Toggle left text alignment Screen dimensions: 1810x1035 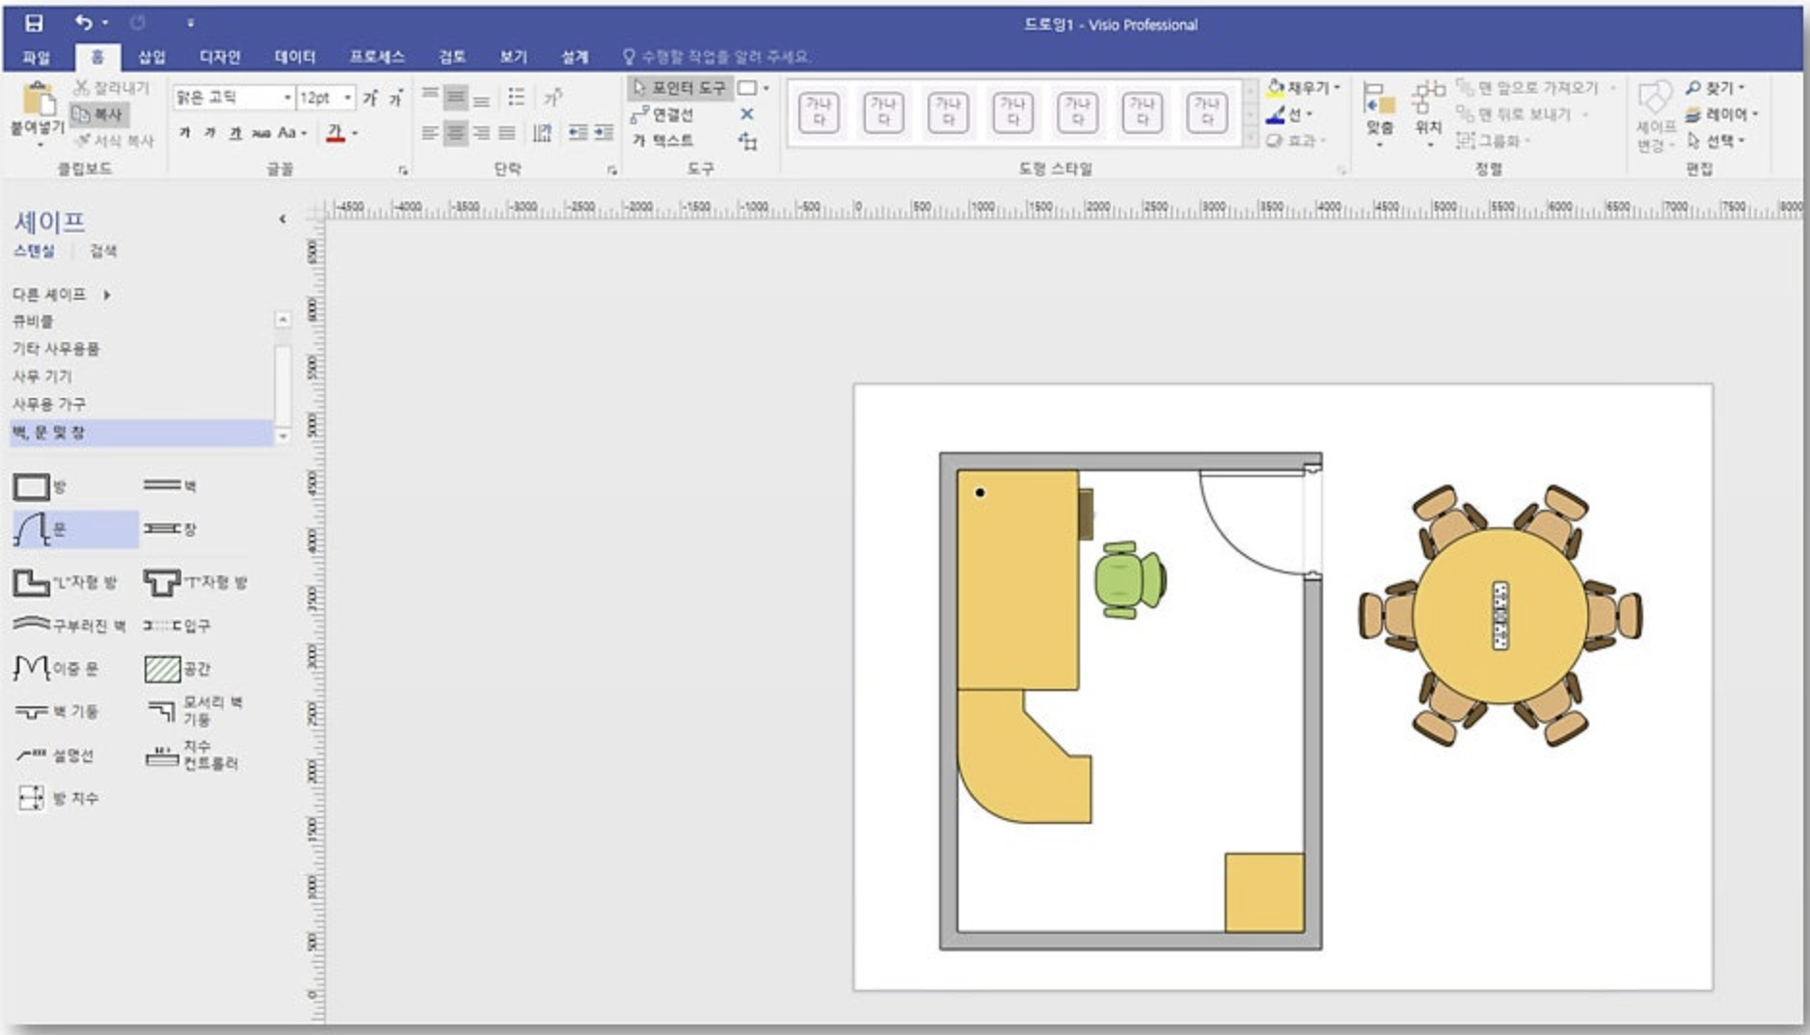430,133
